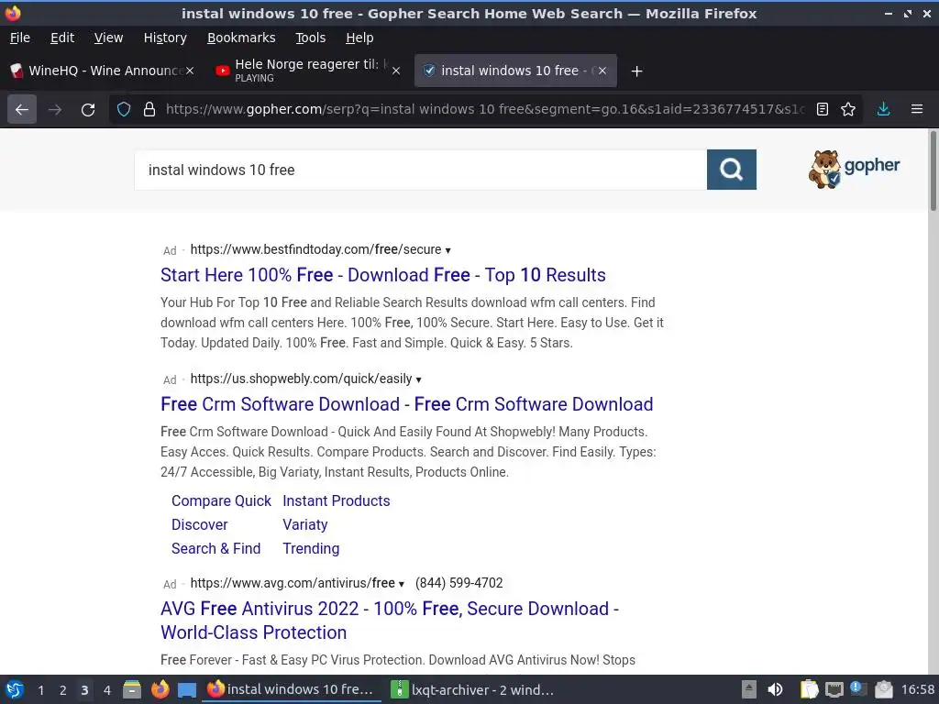Focus the Firefox URL address bar
Viewport: 939px width, 704px height.
pos(485,110)
